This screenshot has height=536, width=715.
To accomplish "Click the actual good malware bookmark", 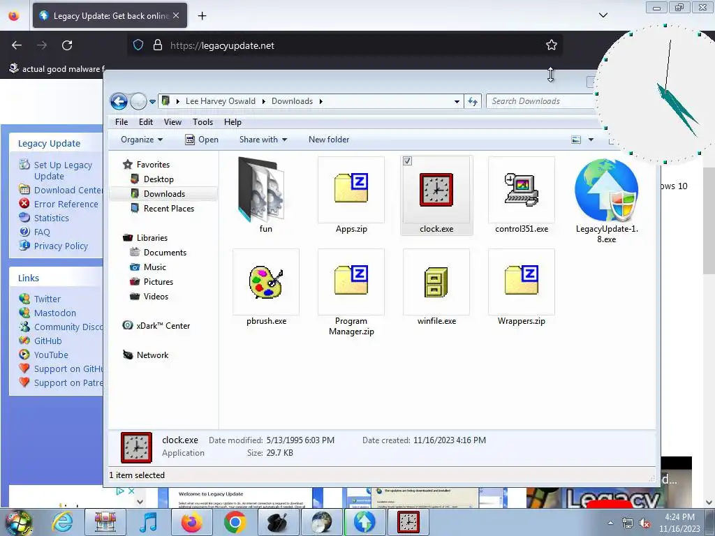I will pos(57,69).
